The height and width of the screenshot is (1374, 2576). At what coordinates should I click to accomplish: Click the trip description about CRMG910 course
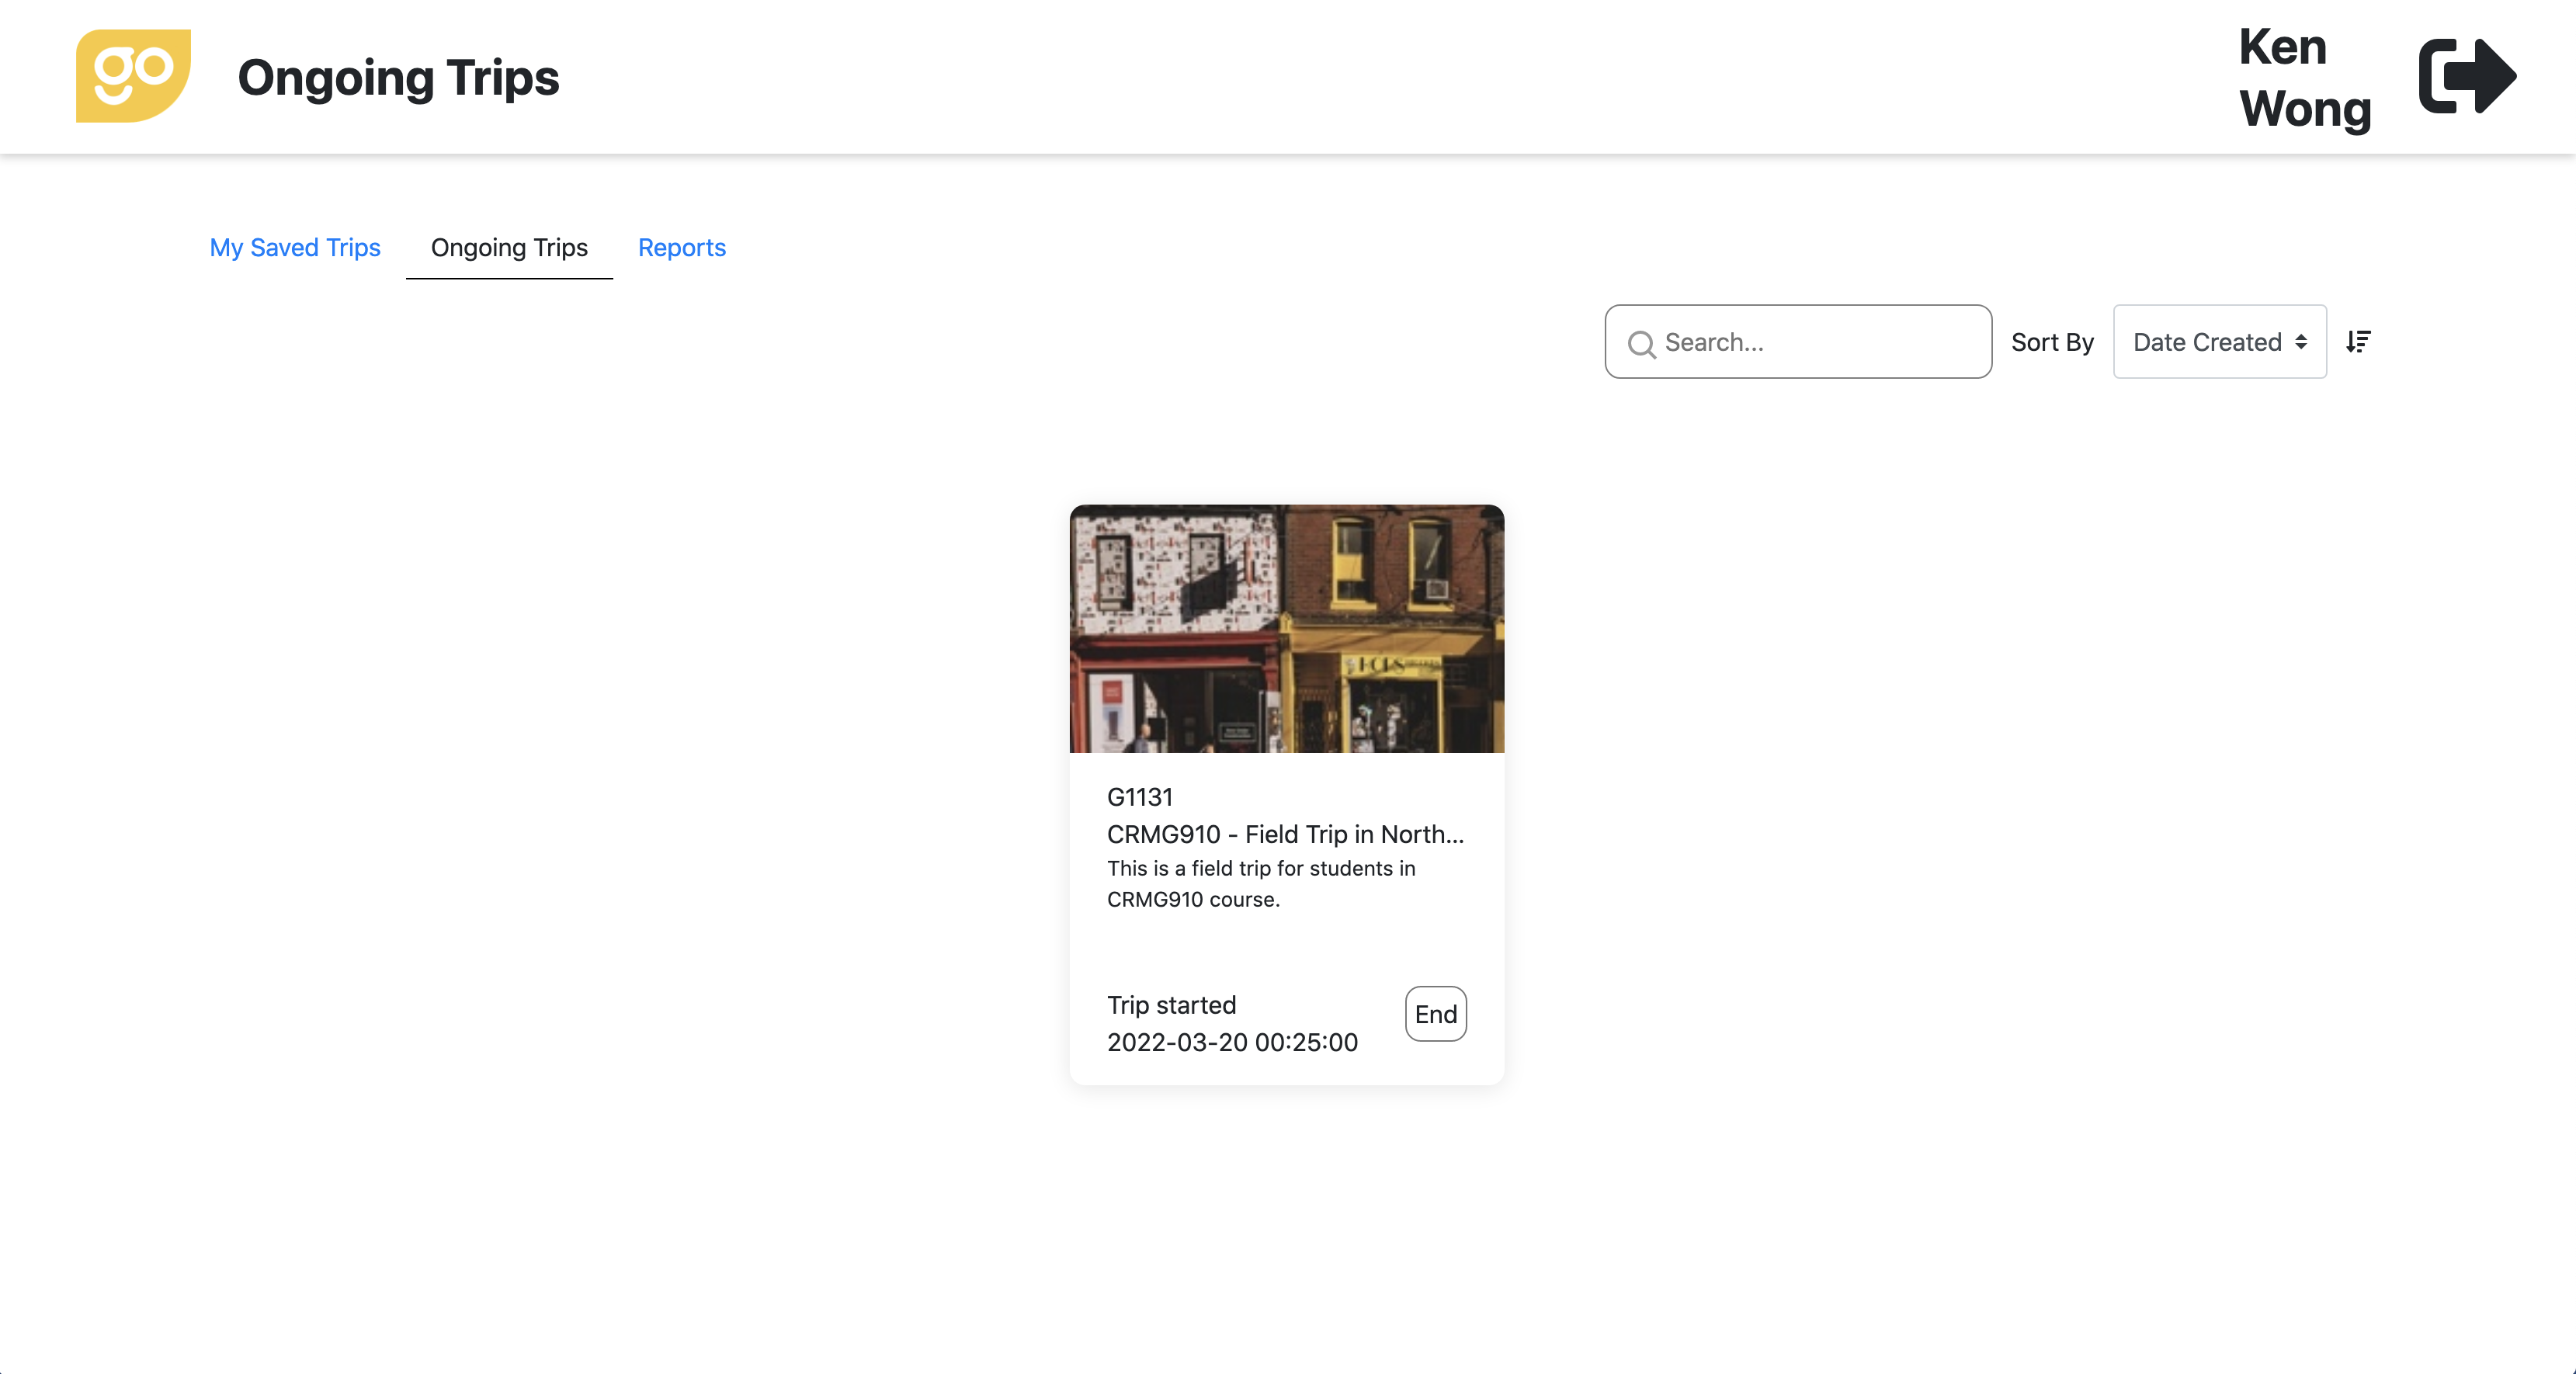tap(1261, 884)
